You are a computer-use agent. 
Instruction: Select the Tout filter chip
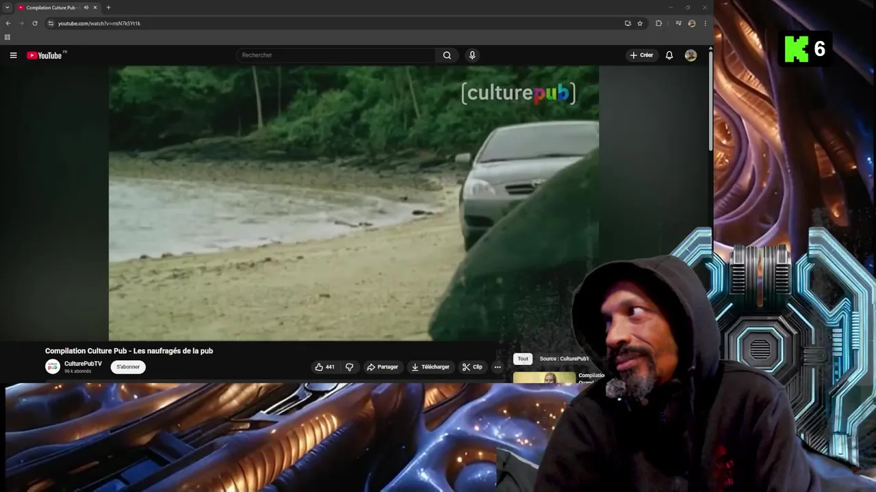[523, 359]
